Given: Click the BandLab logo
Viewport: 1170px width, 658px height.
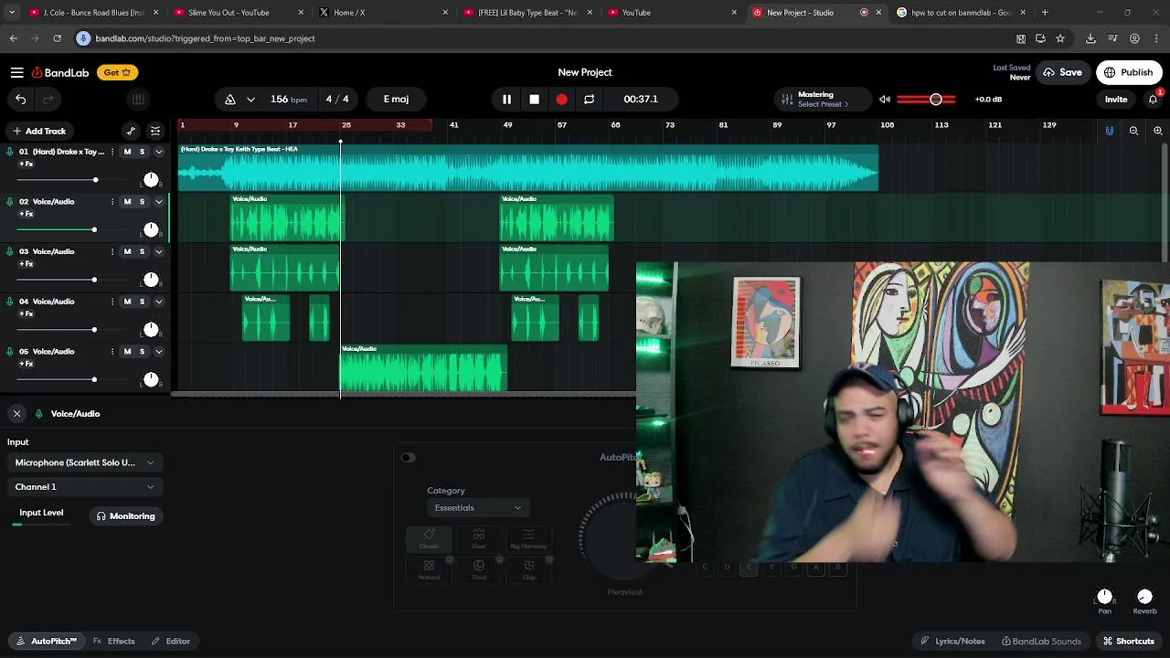Looking at the screenshot, I should tap(60, 72).
